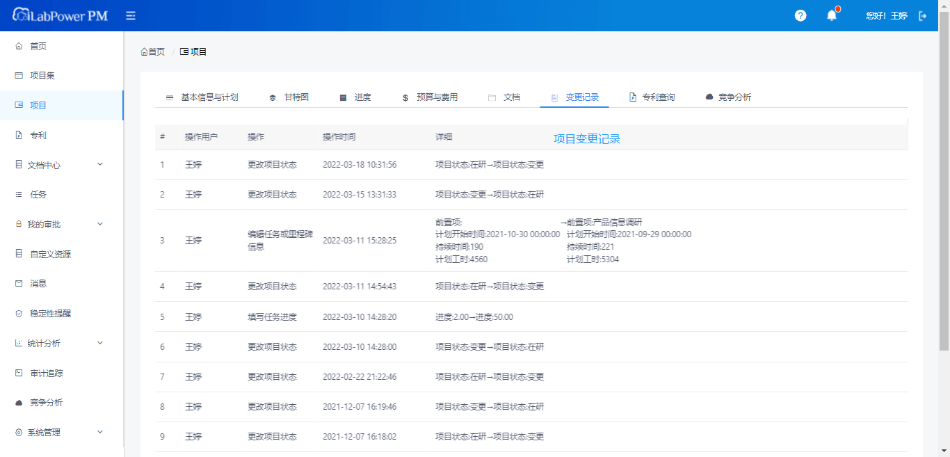The image size is (950, 457).
Task: Open notifications bell icon
Action: [x=832, y=15]
